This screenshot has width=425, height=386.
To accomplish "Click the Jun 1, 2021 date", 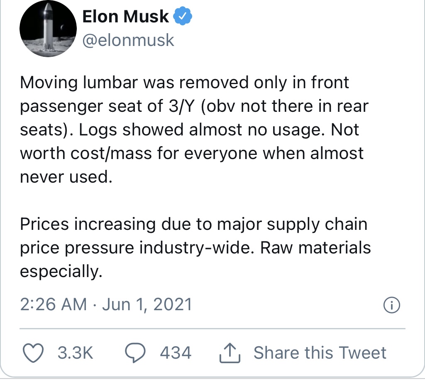I will coord(147,304).
